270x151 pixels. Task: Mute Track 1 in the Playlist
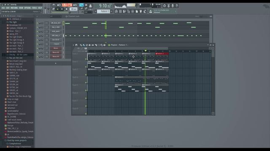click(x=86, y=59)
